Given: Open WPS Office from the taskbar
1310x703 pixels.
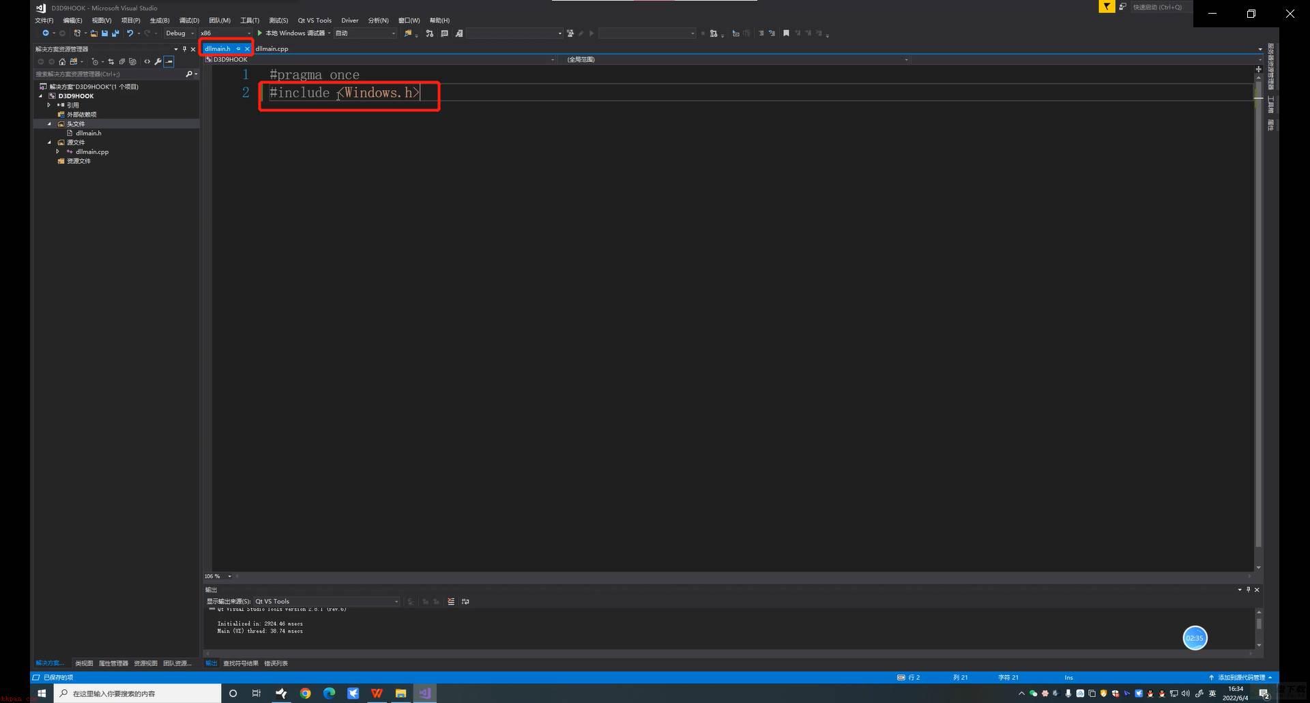Looking at the screenshot, I should tap(377, 693).
